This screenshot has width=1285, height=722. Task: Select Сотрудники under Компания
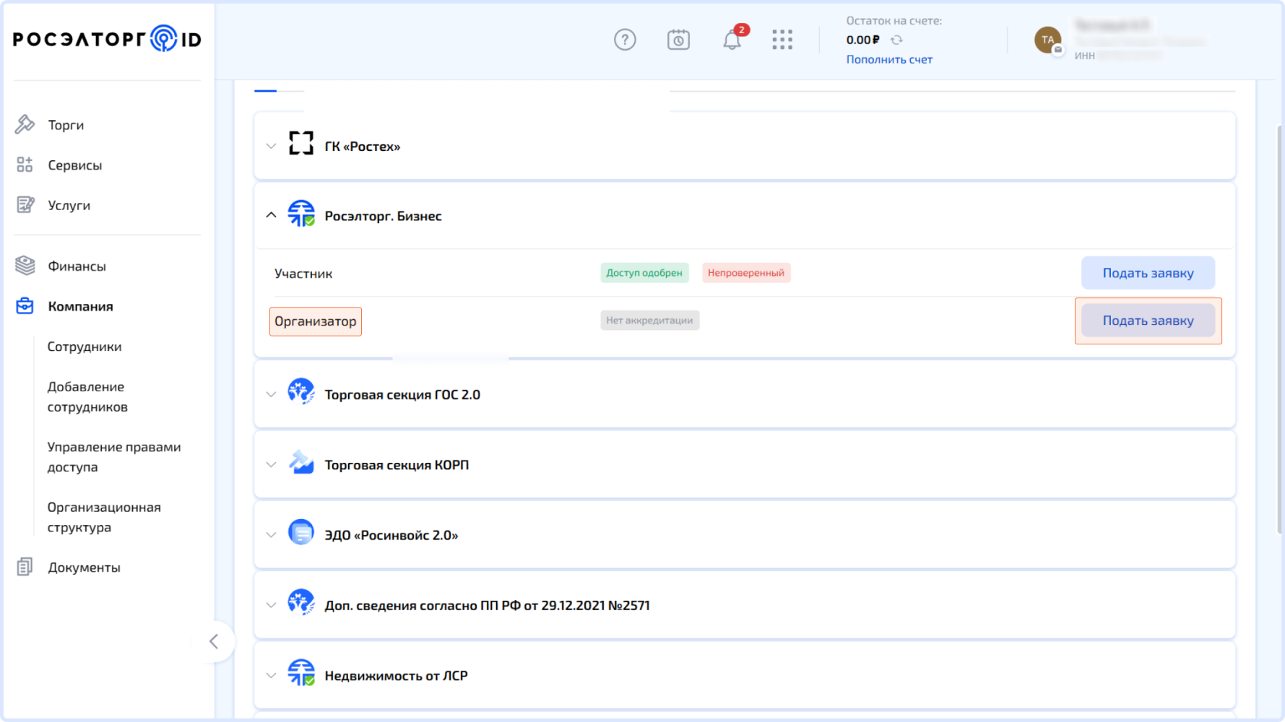coord(85,347)
